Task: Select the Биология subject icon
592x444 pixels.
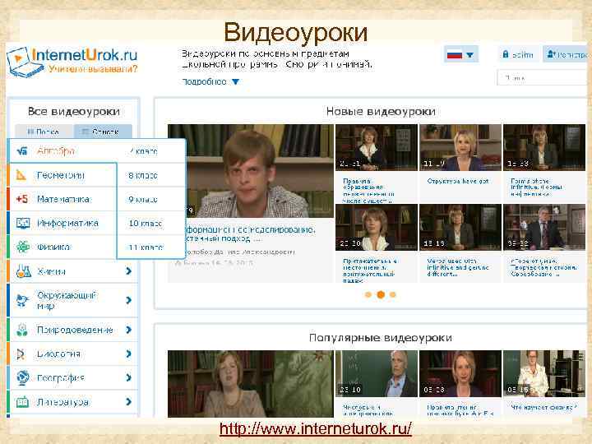Action: pyautogui.click(x=21, y=354)
